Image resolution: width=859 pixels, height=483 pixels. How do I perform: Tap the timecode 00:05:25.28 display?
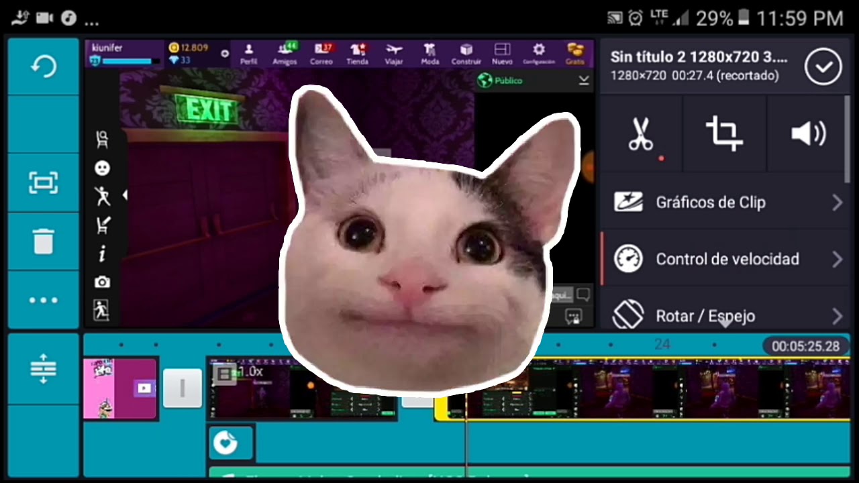tap(805, 346)
